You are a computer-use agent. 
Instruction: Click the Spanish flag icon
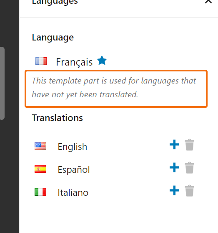point(40,169)
